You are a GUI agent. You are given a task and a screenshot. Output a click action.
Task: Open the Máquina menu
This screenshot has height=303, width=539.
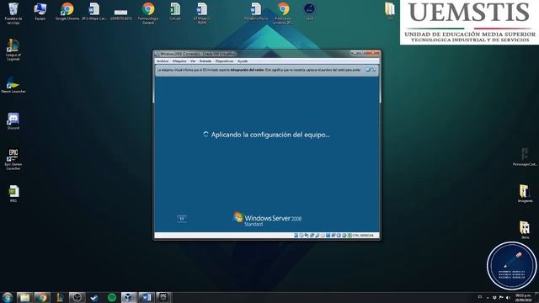click(179, 61)
